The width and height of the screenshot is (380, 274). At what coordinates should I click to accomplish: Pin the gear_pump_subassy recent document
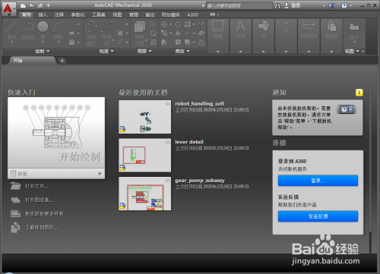[168, 180]
